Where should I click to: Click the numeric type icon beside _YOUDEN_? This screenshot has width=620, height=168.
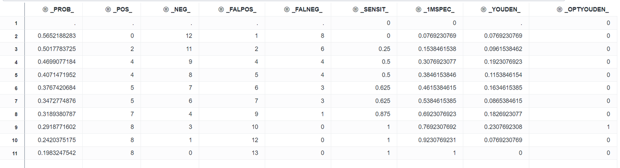click(483, 10)
